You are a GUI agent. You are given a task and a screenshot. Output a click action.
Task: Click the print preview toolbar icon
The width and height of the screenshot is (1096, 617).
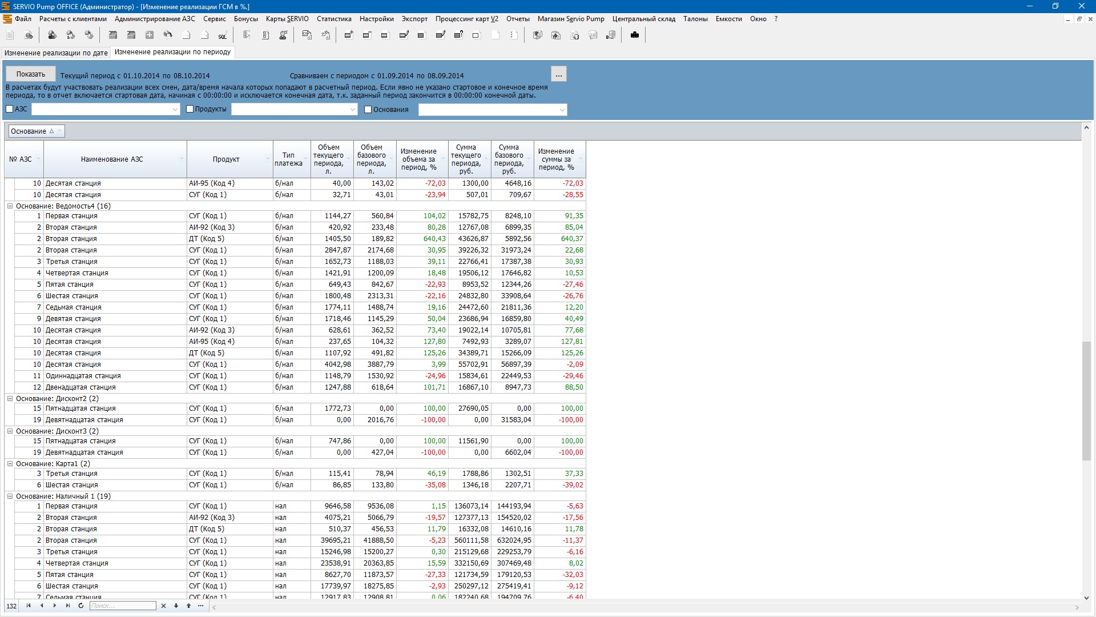click(29, 35)
